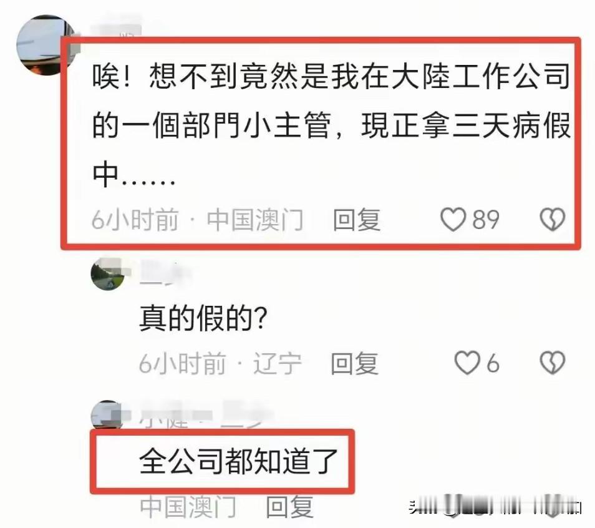Viewport: 595px width, 528px height.
Task: Open avatar of '全公司都知道了' commenter
Action: pyautogui.click(x=107, y=415)
